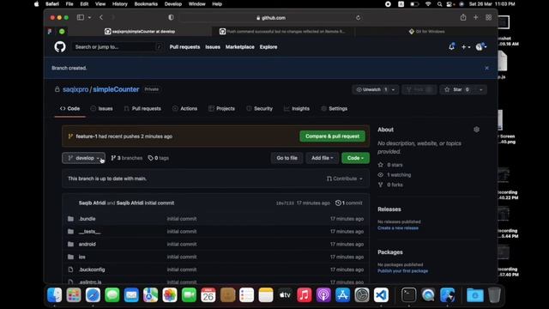Switch to the Insights tab
This screenshot has height=309, width=549.
coord(297,109)
